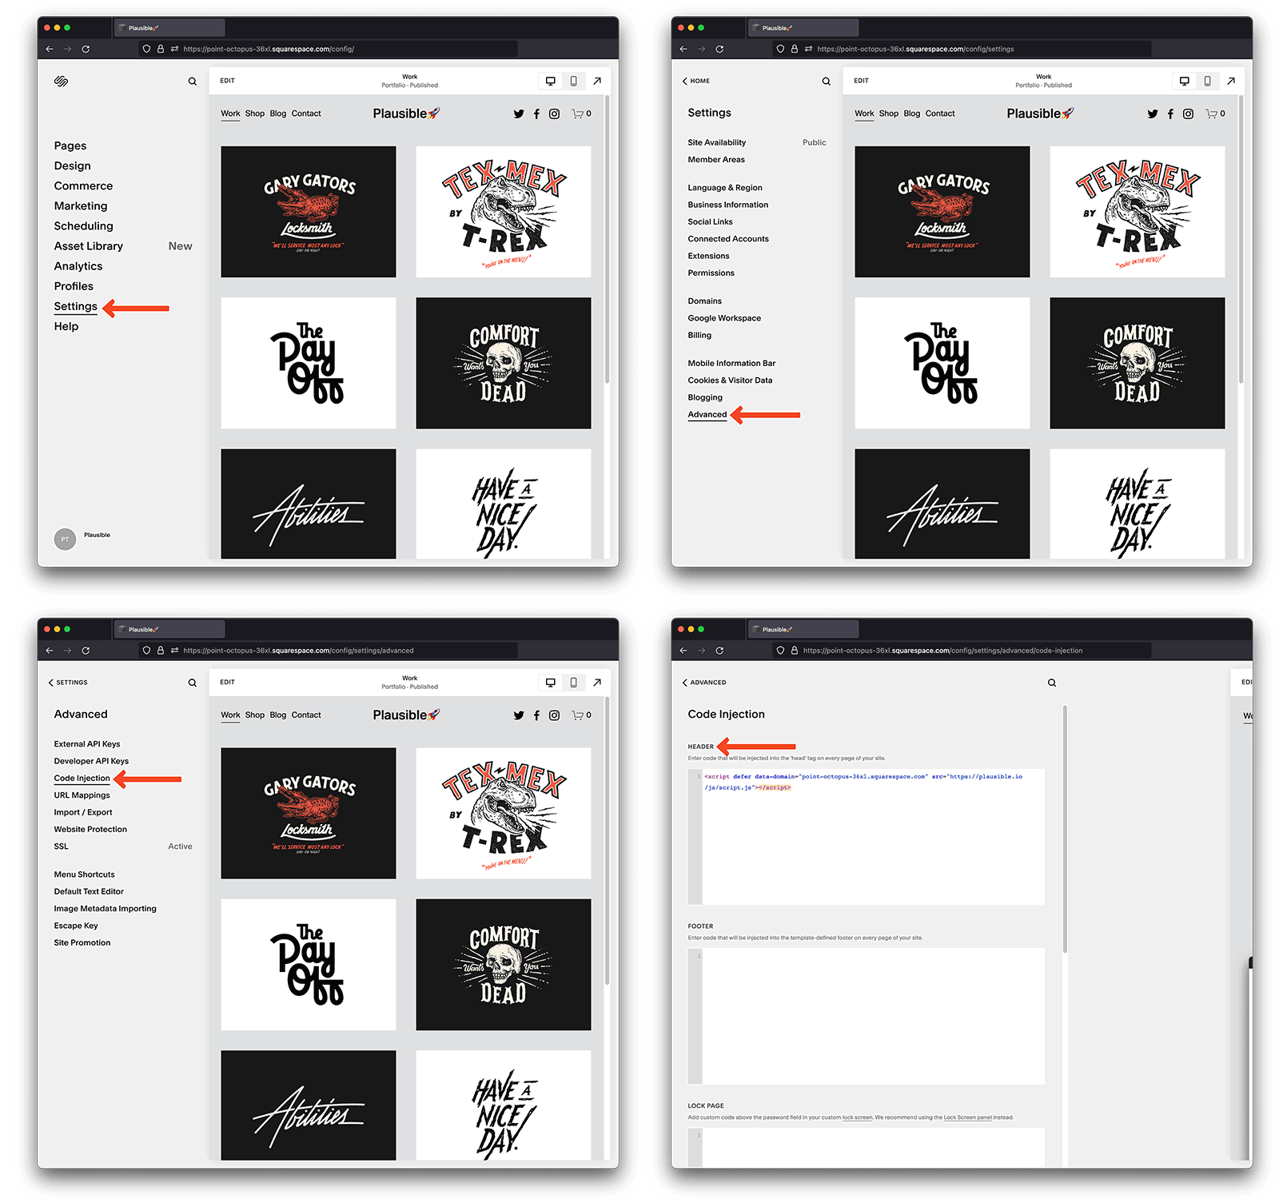Switch to mobile preview in the top-right window

1207,81
